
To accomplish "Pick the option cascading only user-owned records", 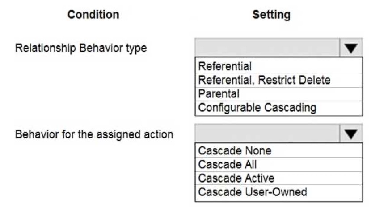I will [279, 192].
